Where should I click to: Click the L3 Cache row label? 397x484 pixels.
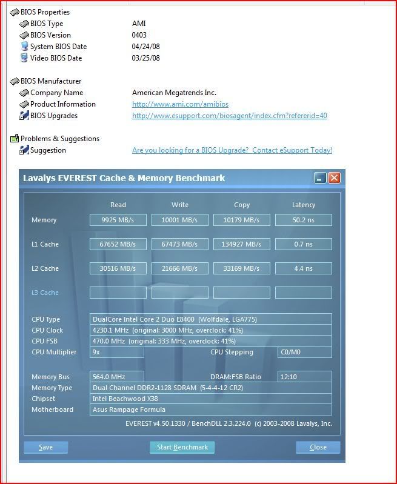[45, 293]
